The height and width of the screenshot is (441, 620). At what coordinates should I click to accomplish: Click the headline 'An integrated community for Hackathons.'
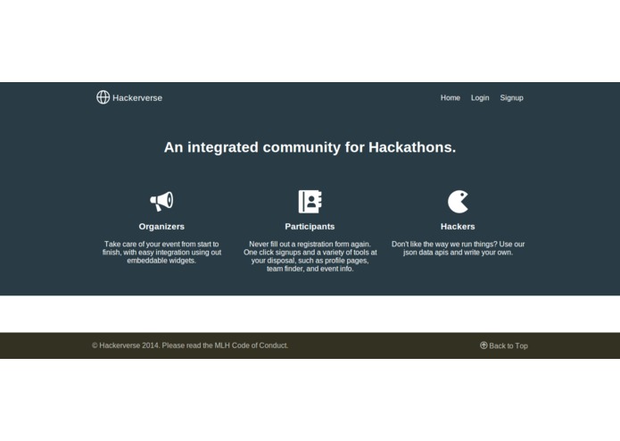click(x=310, y=147)
